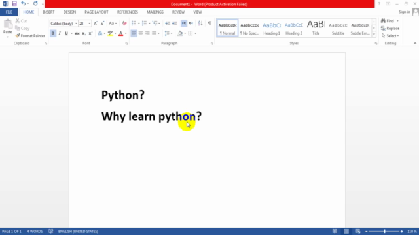Align text right
Screen dimensions: 419x235
[147, 33]
